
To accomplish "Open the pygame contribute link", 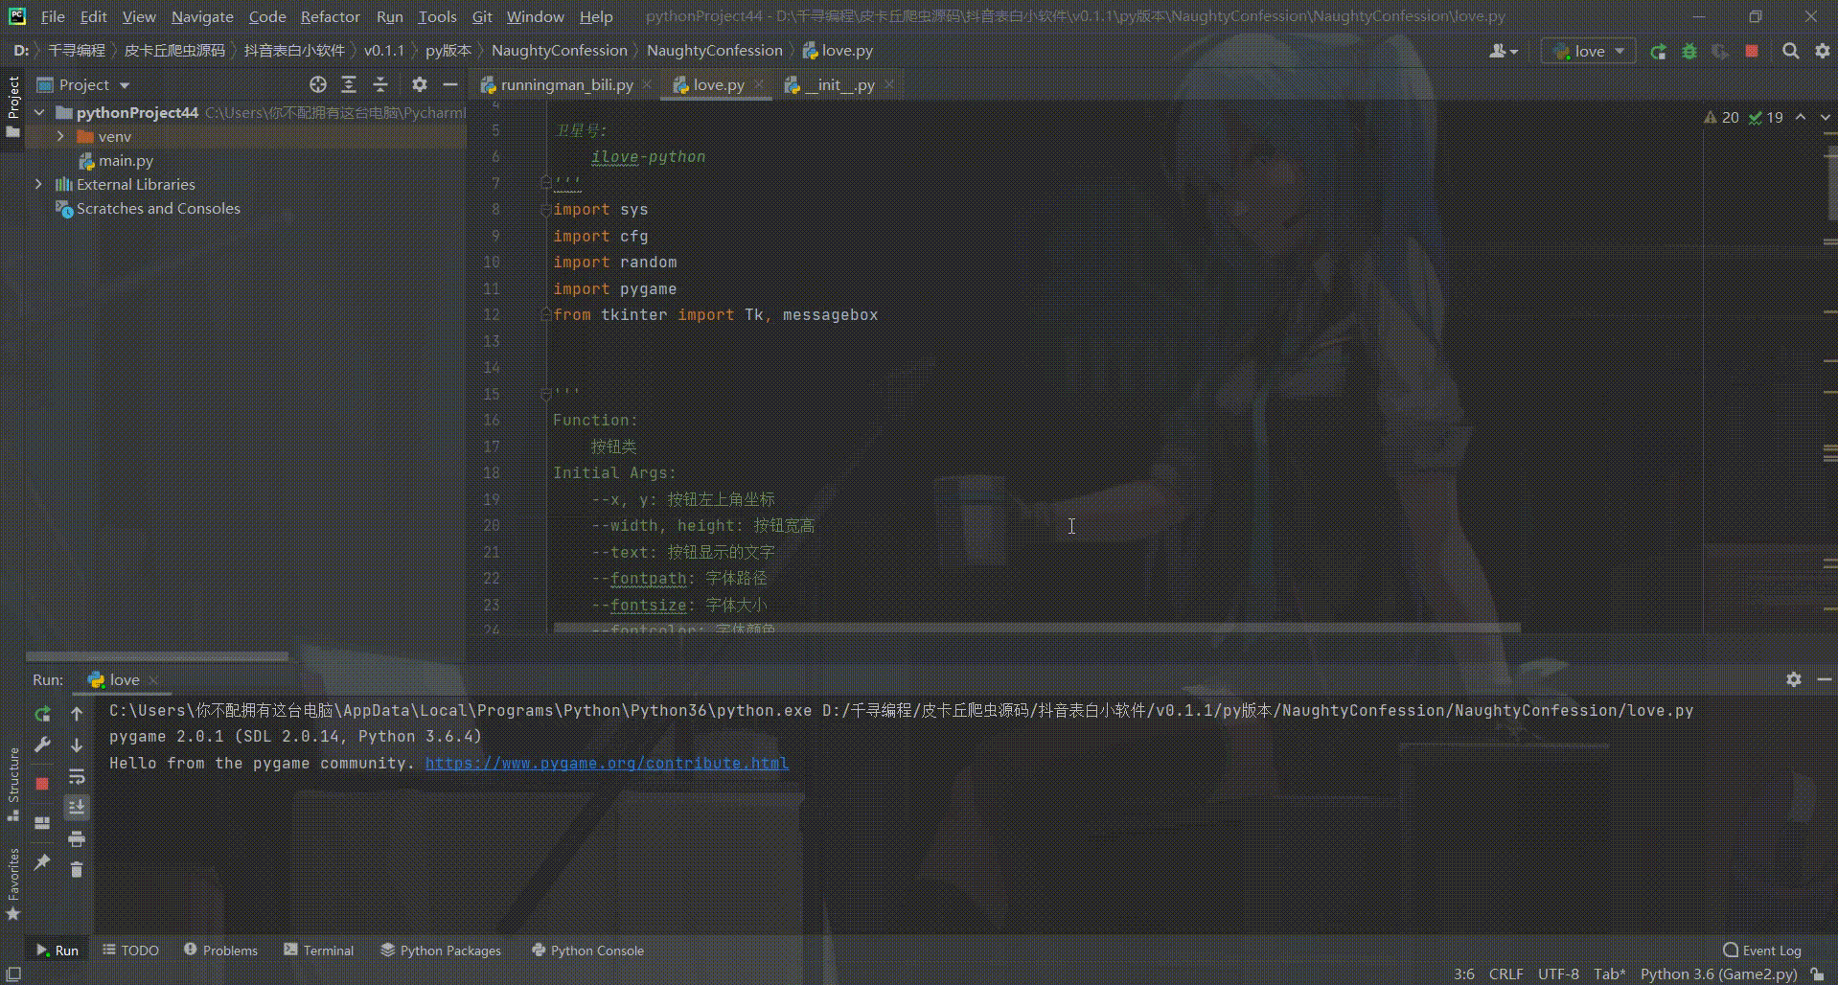I will 607,764.
